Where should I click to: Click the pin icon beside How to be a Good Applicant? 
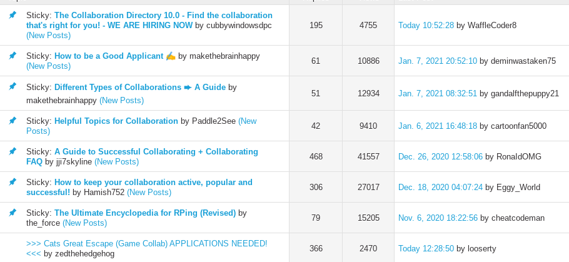(13, 56)
